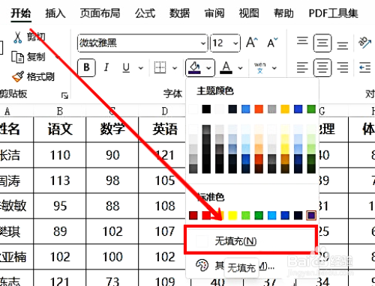
Task: Select the 数学 header cell
Action: pos(112,130)
